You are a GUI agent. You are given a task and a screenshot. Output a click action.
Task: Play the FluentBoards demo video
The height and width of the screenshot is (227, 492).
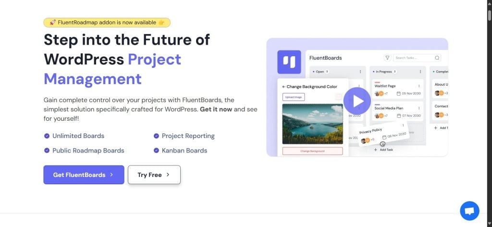pos(357,101)
